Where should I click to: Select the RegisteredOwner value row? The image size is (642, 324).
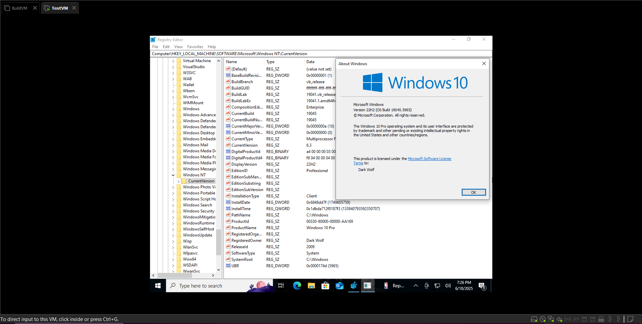[247, 240]
